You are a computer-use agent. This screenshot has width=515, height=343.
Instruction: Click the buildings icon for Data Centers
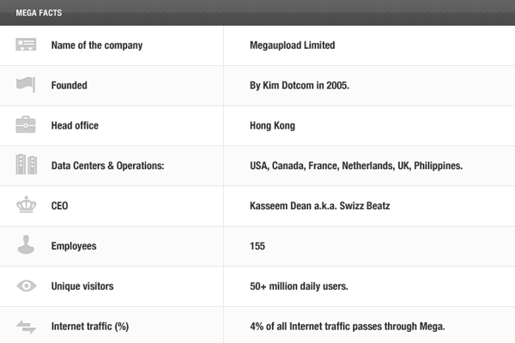point(27,164)
